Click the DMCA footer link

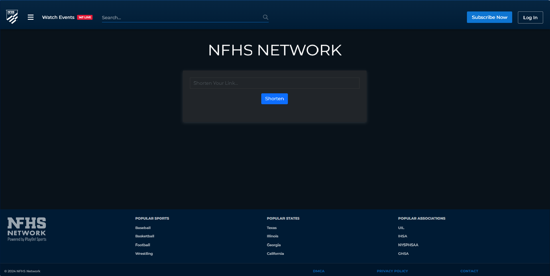(319, 271)
